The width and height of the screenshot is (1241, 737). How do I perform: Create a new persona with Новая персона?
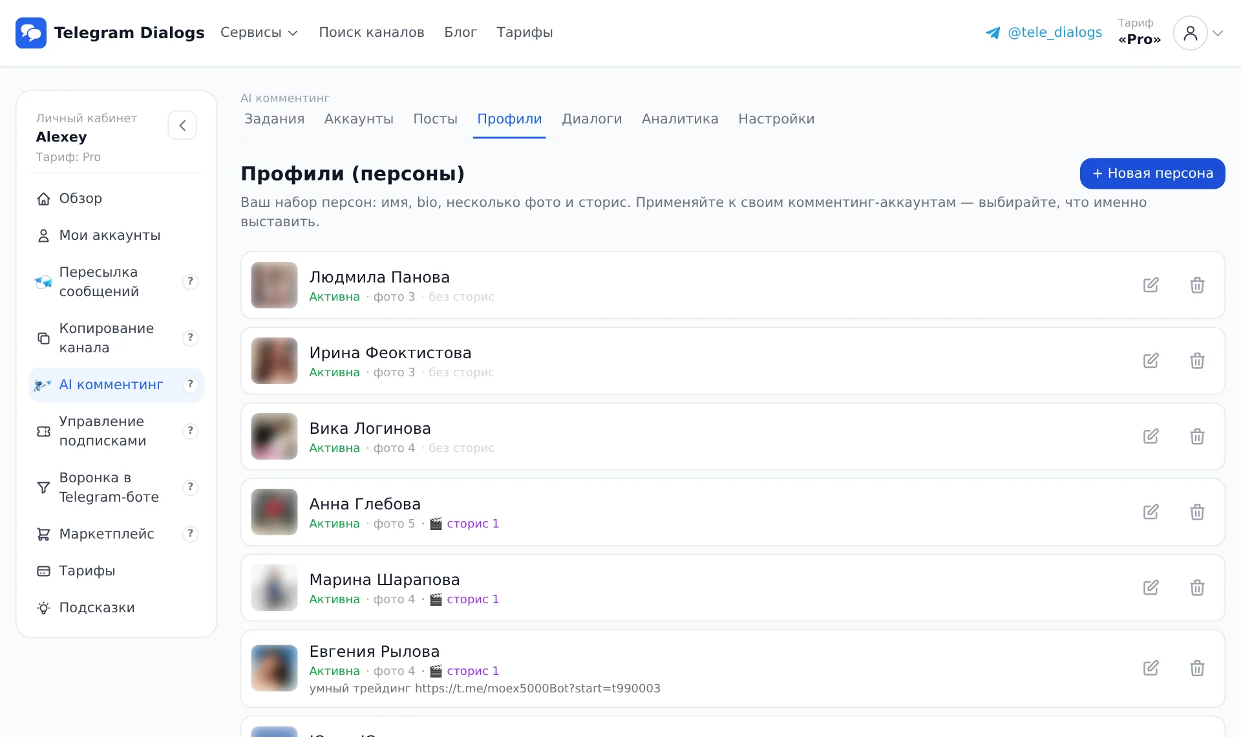(x=1152, y=173)
